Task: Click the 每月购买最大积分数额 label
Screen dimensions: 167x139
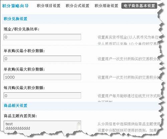Action: [x=24, y=88]
